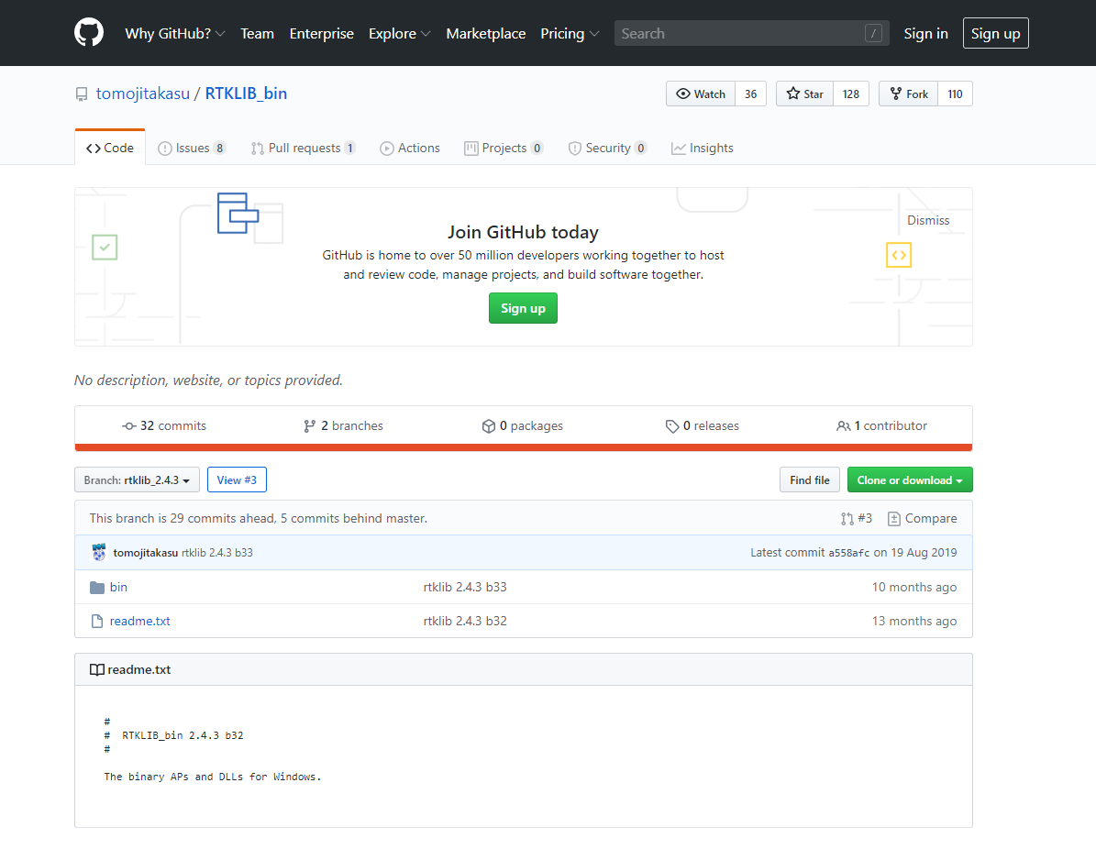The image size is (1096, 860).
Task: Open the Projects tab
Action: pyautogui.click(x=504, y=149)
